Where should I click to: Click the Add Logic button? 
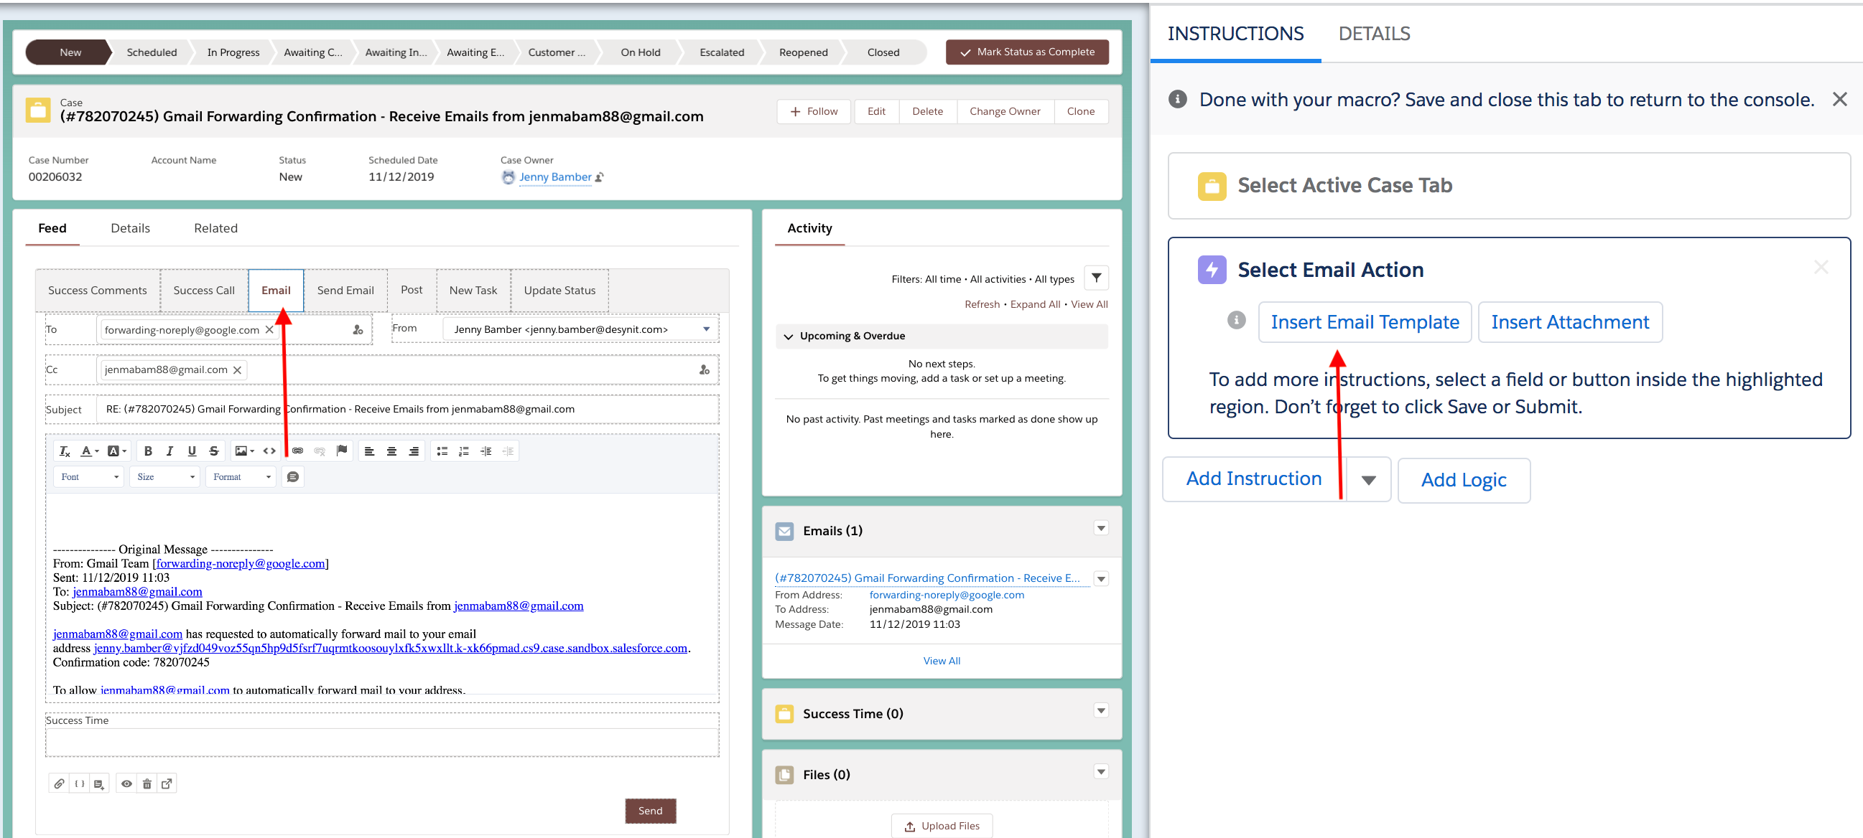(x=1464, y=481)
